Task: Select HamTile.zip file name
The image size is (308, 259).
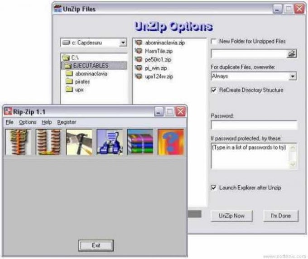Action: click(x=159, y=51)
